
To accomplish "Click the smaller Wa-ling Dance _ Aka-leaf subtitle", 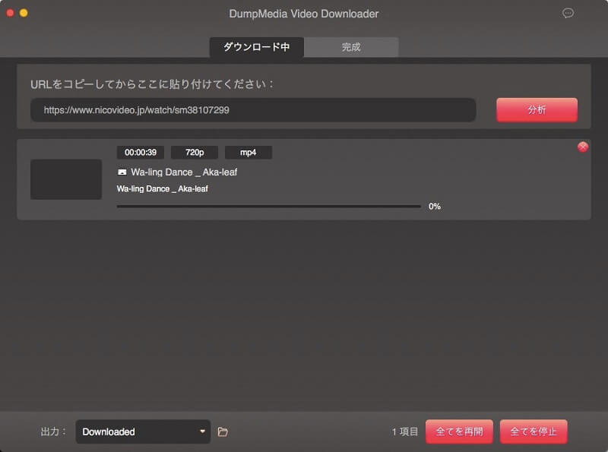I will coord(163,189).
